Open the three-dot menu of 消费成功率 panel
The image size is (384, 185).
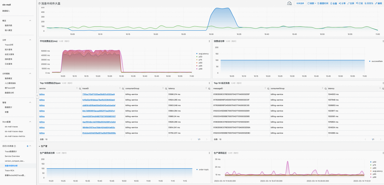pyautogui.click(x=383, y=41)
